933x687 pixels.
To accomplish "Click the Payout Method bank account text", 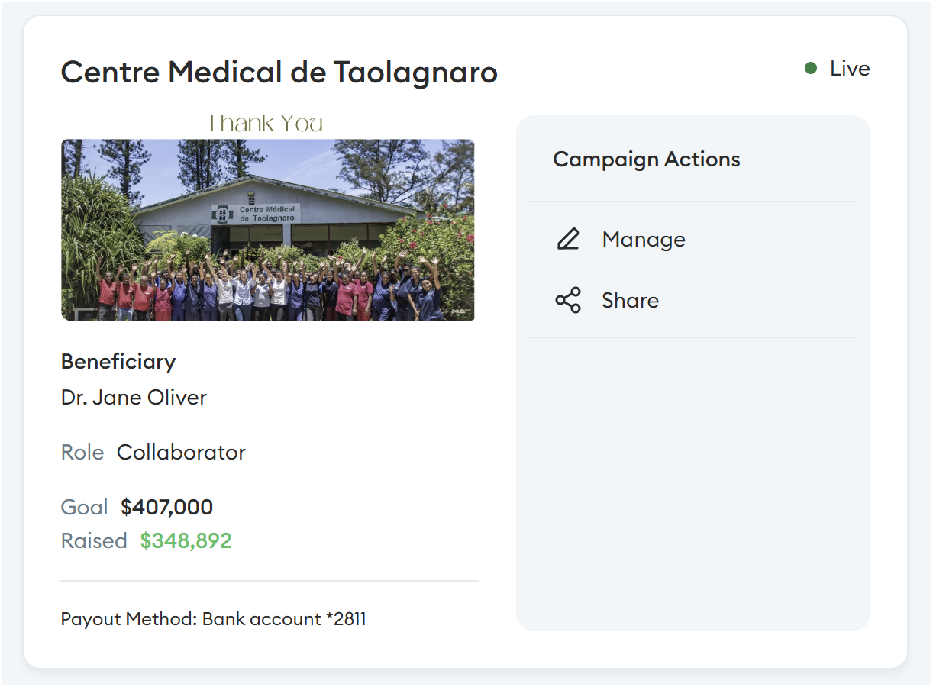I will coord(214,619).
